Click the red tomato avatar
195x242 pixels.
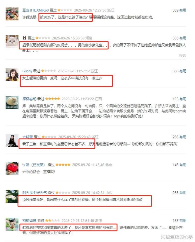12,169
